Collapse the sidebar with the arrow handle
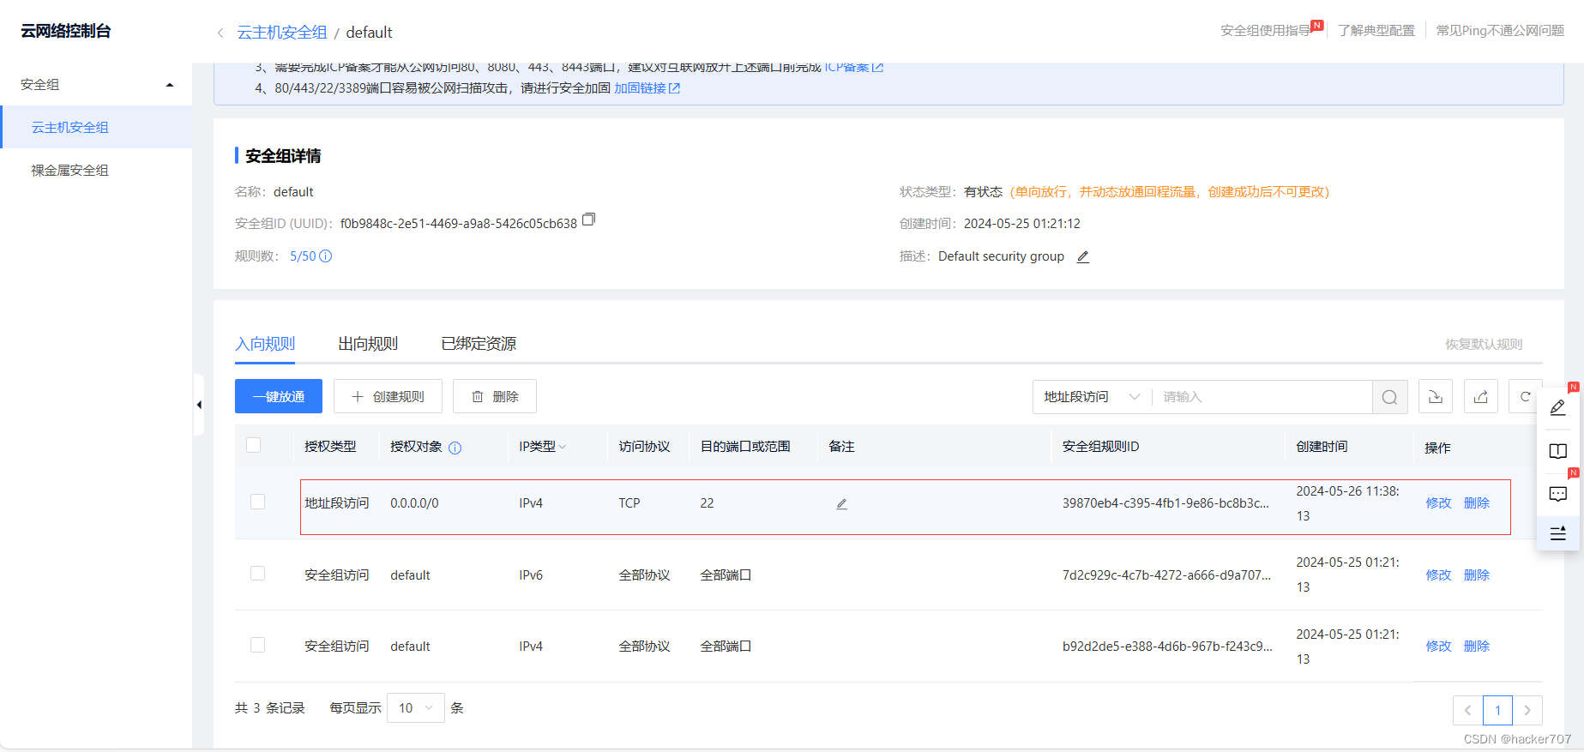This screenshot has height=752, width=1584. tap(199, 405)
